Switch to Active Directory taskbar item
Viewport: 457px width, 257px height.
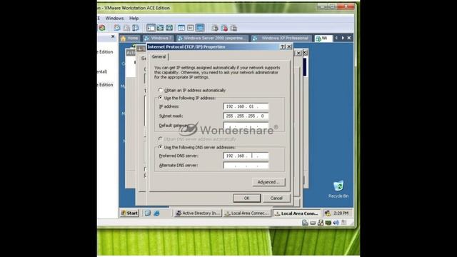tap(198, 213)
